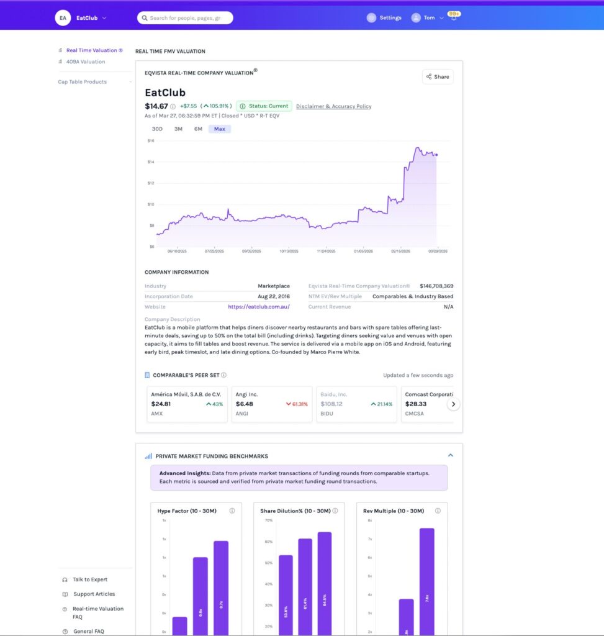Click the right arrow to scroll peer set
This screenshot has height=636, width=604.
[x=454, y=404]
